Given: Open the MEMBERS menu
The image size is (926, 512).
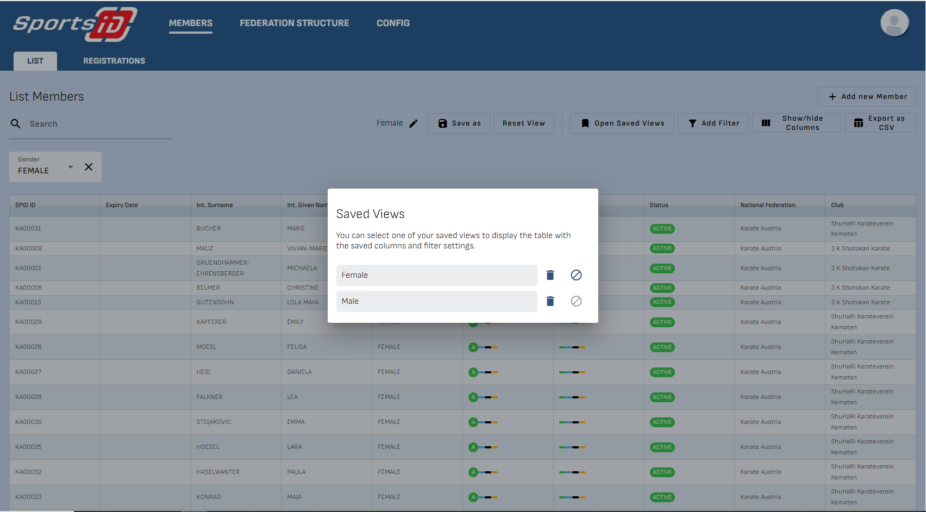Looking at the screenshot, I should pos(191,23).
